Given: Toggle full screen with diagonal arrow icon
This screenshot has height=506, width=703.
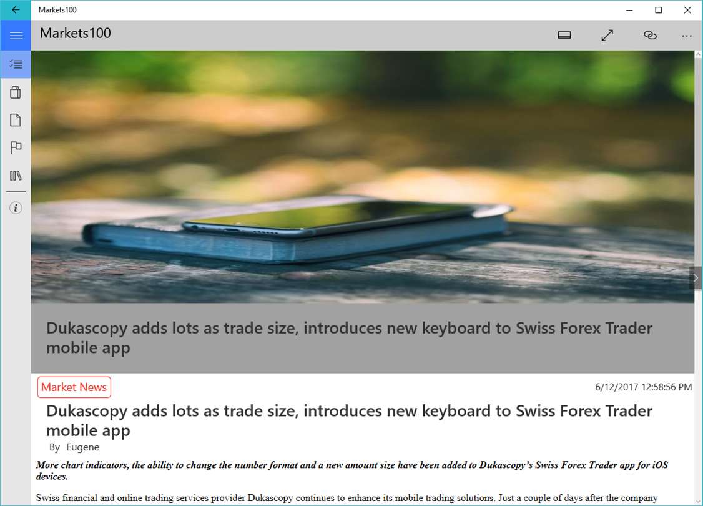Looking at the screenshot, I should click(x=607, y=36).
